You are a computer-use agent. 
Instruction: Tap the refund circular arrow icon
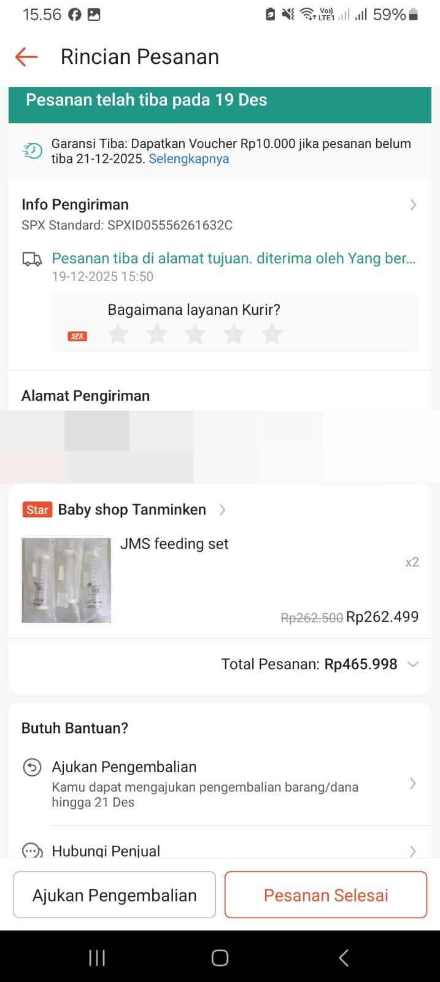[x=32, y=767]
